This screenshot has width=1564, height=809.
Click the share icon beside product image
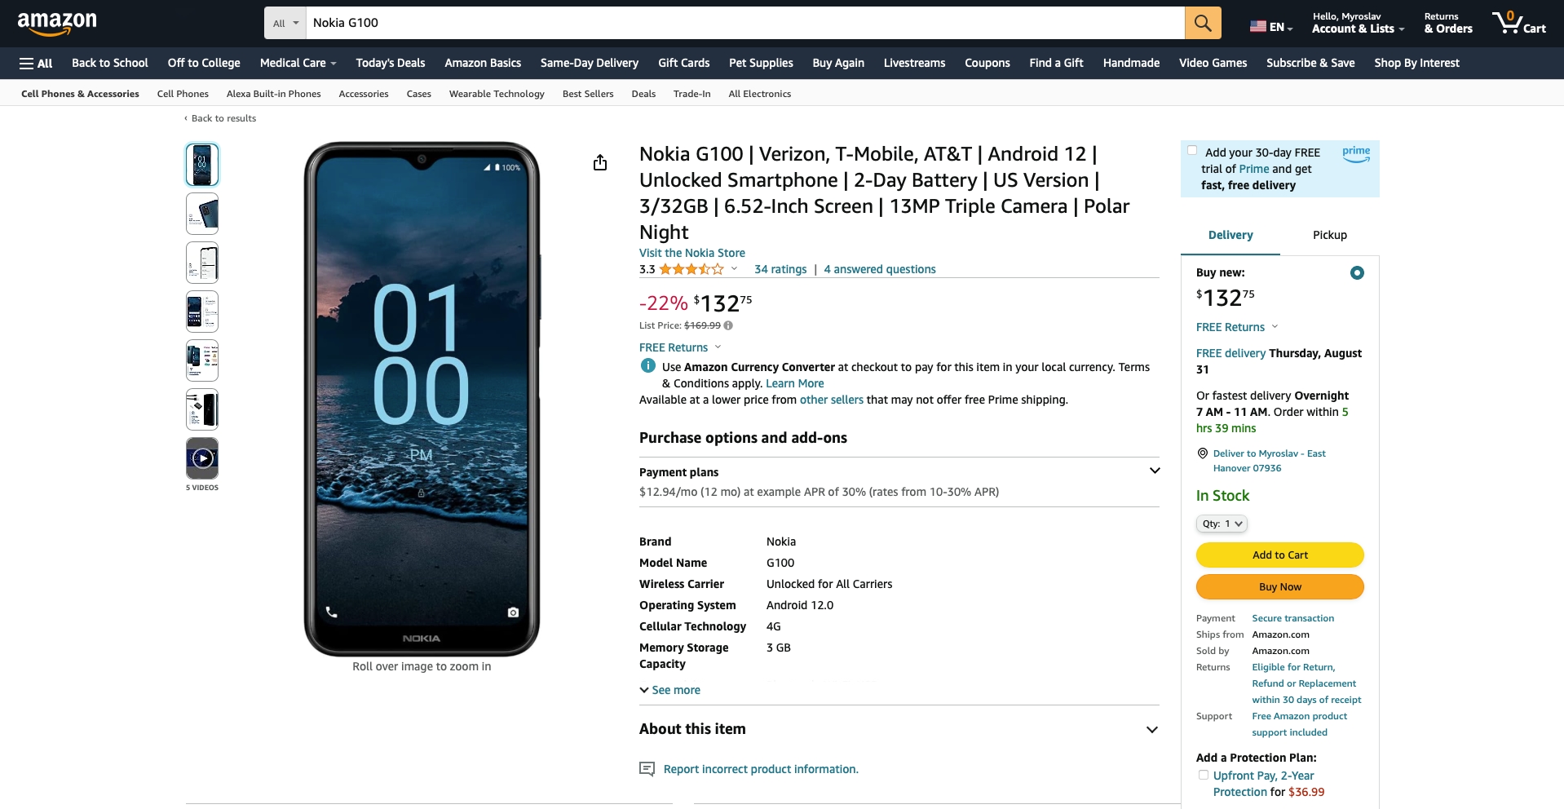coord(600,162)
